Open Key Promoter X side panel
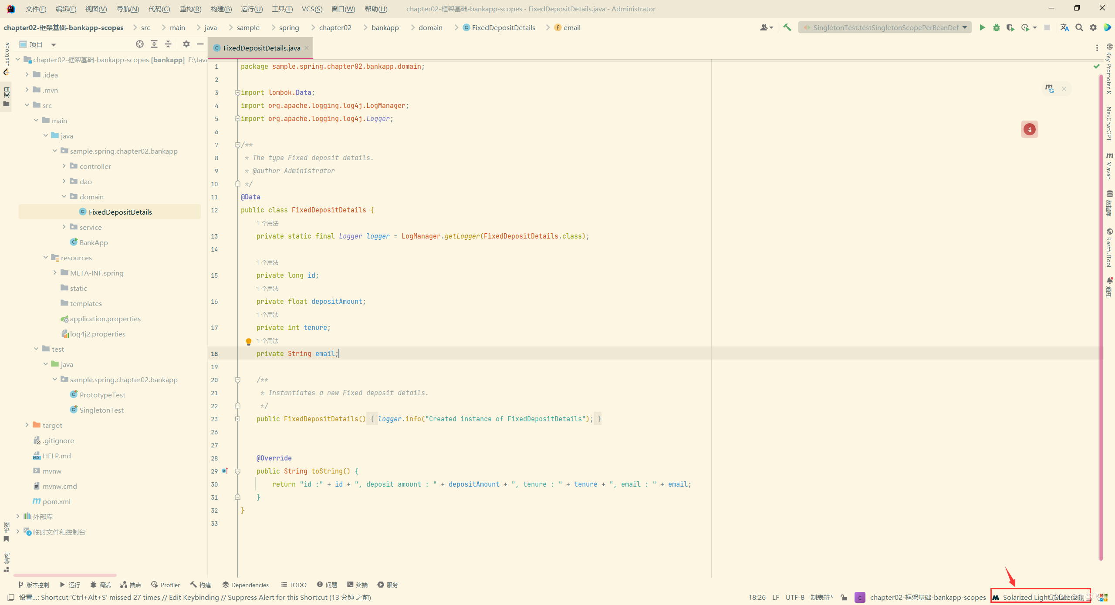Viewport: 1115px width, 605px height. [x=1109, y=69]
